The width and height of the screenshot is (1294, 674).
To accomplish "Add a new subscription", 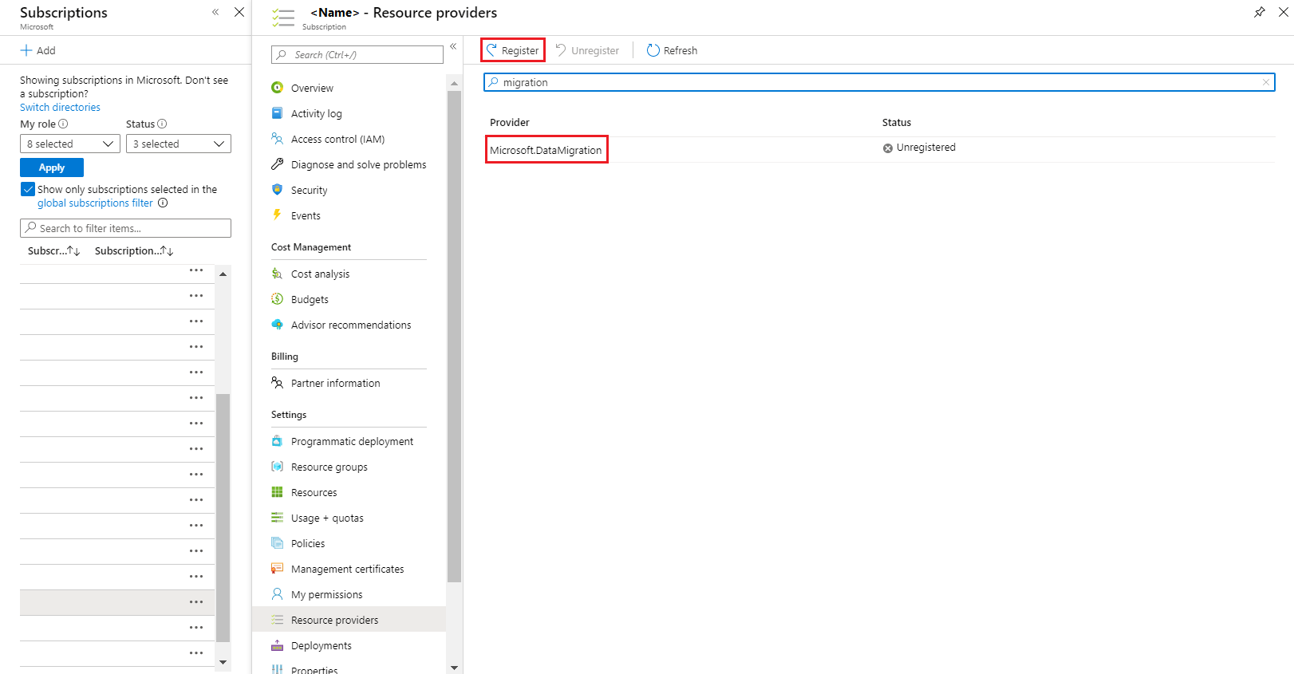I will tap(37, 50).
